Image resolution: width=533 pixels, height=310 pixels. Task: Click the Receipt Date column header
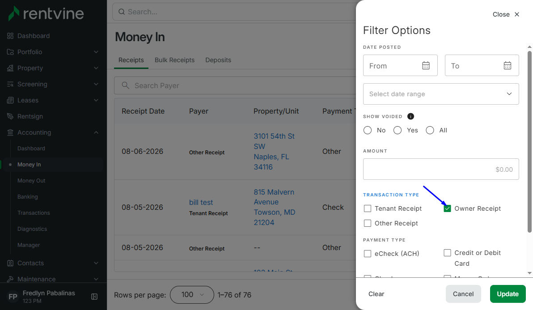click(143, 111)
